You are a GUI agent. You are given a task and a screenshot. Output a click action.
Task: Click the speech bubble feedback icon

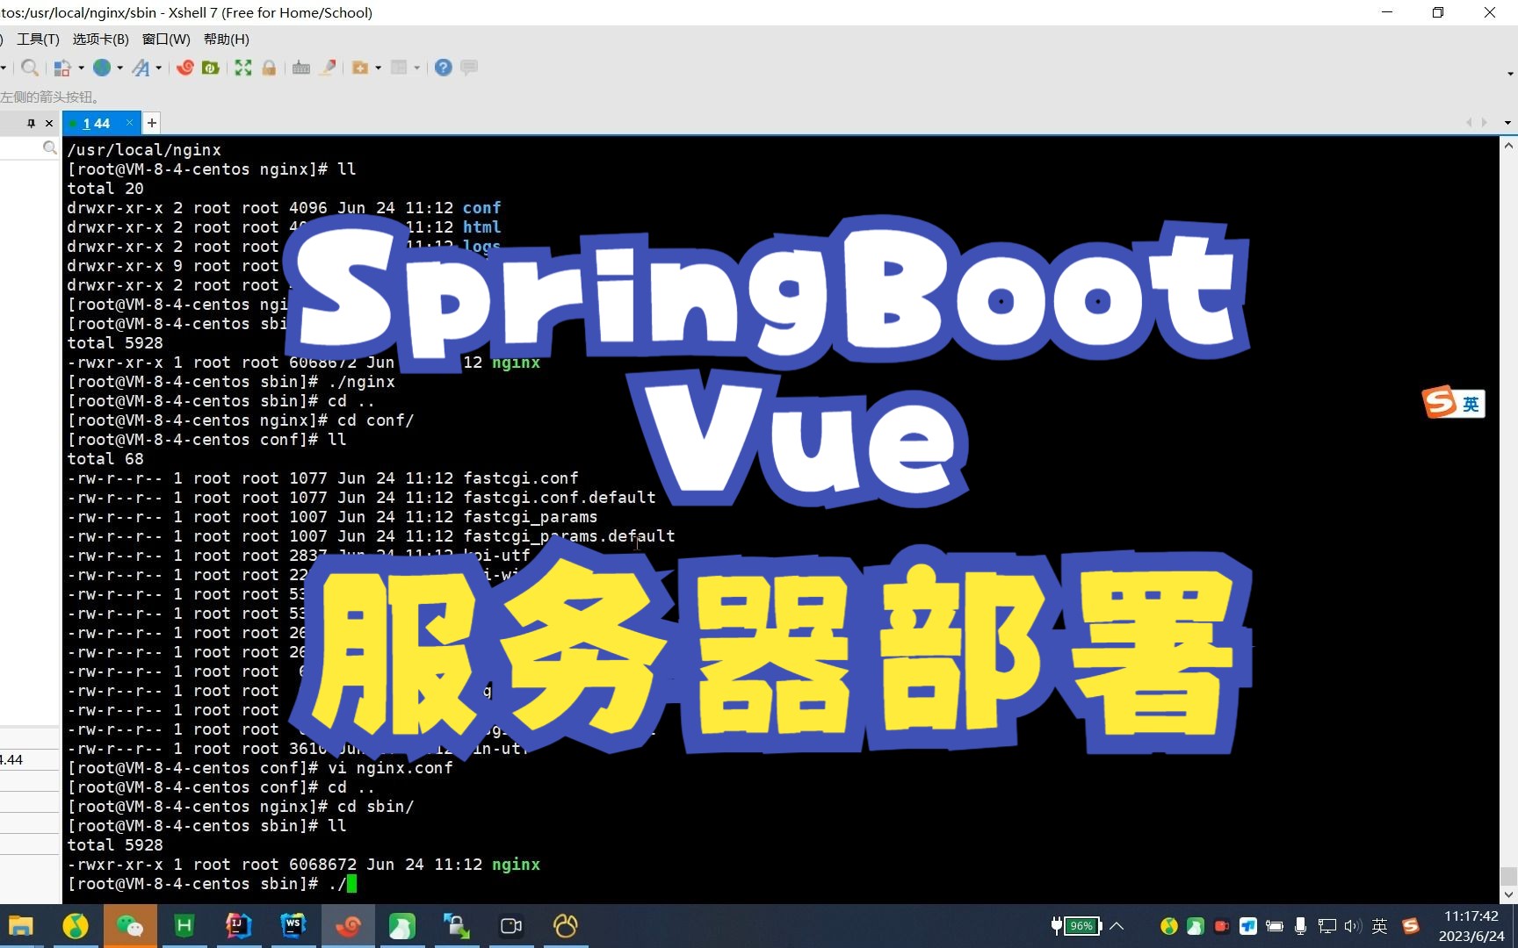(x=469, y=68)
